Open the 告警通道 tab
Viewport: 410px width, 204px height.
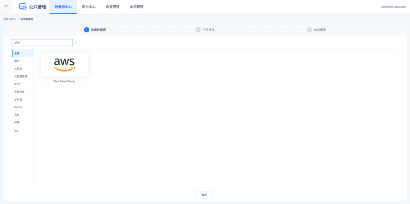coord(113,7)
